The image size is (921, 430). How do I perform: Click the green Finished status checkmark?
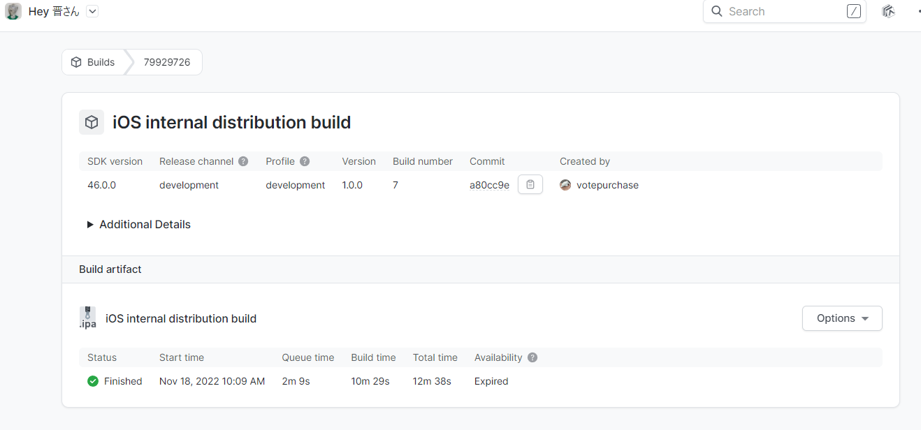pos(93,381)
